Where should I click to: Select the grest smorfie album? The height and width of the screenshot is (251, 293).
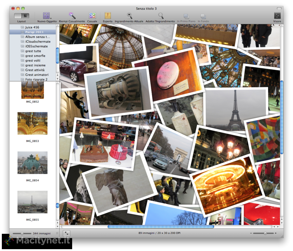(33, 56)
